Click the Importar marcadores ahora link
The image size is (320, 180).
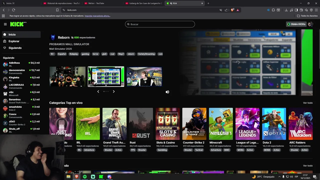tap(97, 16)
